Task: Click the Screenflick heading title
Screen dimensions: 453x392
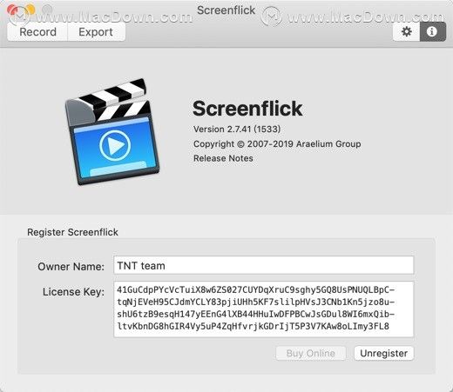Action: [247, 109]
